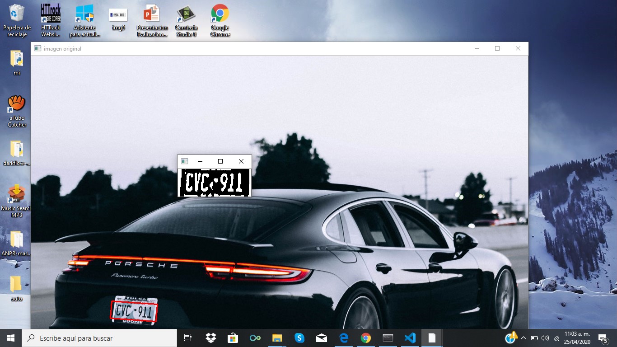The image size is (617, 347).
Task: Close the 'imagen original' window
Action: pyautogui.click(x=518, y=49)
